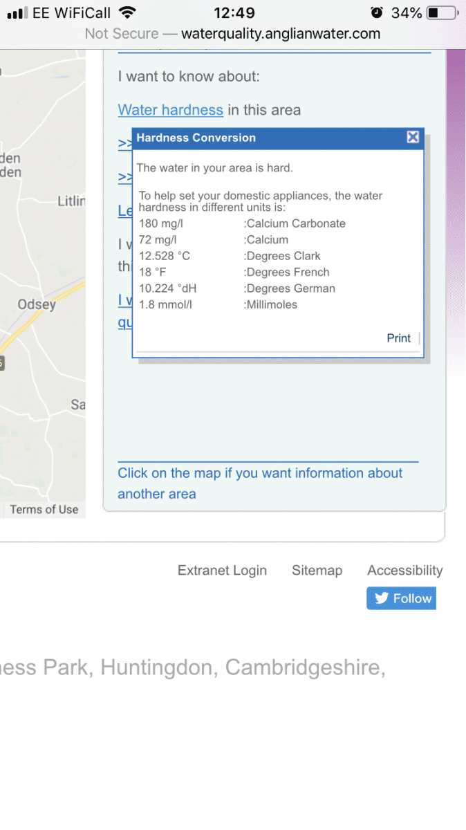
Task: Click the Hardness Conversion title bar
Action: coord(278,138)
